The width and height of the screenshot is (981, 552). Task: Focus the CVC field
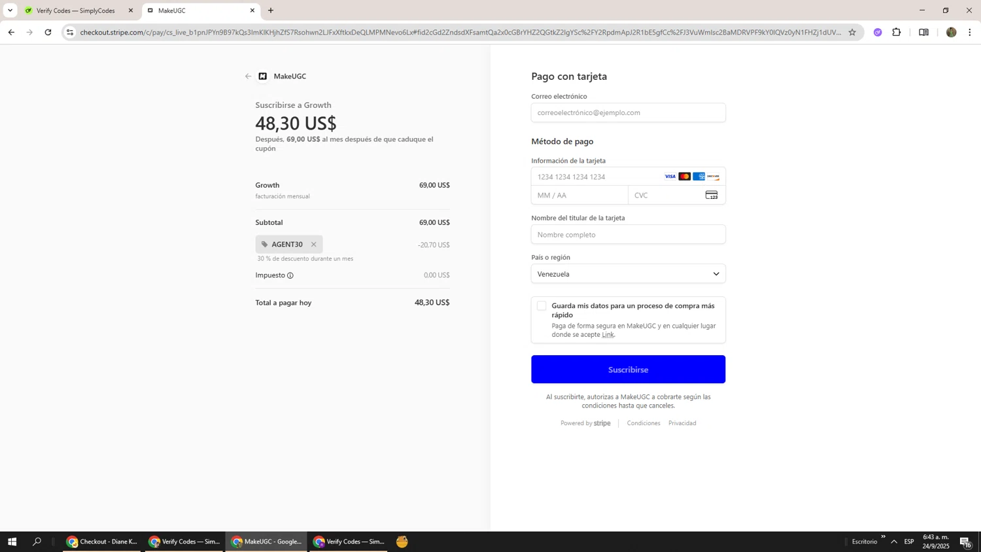point(677,195)
